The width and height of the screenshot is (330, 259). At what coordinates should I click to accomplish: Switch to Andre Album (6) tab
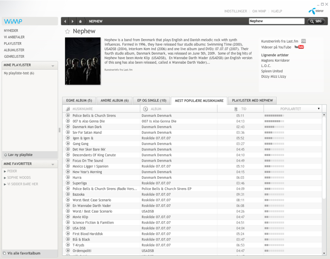pos(114,101)
